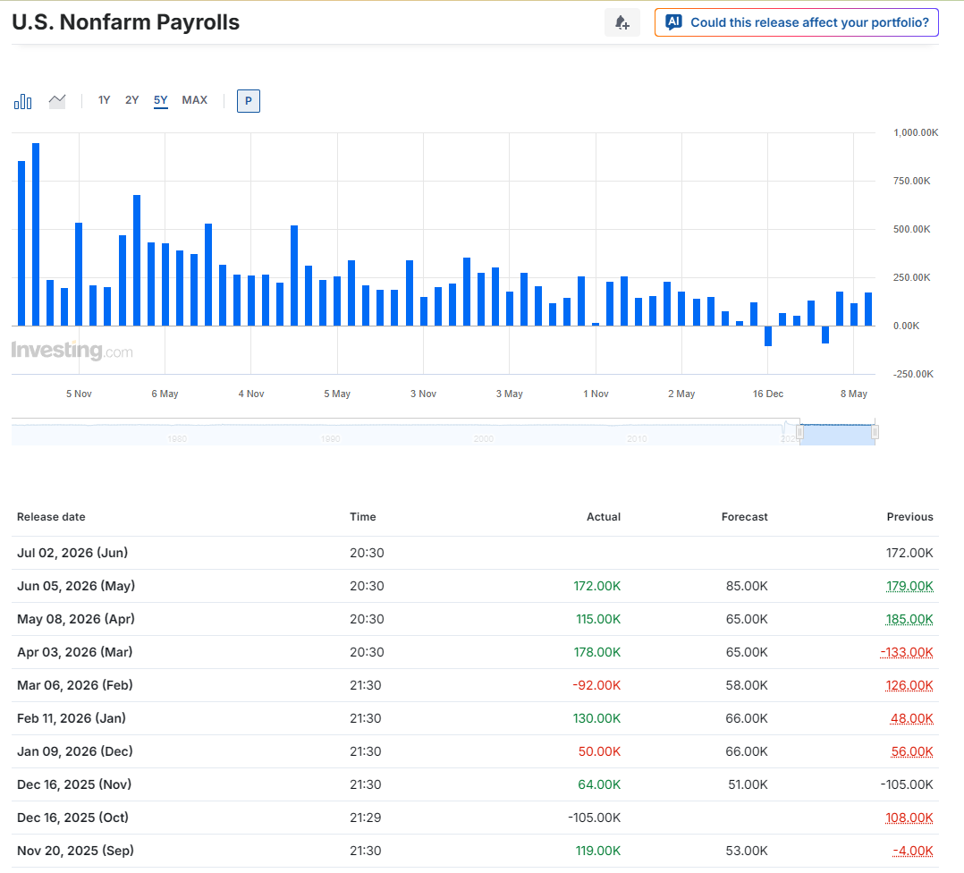Click the U.S. Nonfarm Payrolls heading
The width and height of the screenshot is (964, 873).
[125, 22]
